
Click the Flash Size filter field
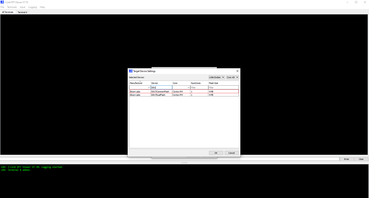coord(223,87)
